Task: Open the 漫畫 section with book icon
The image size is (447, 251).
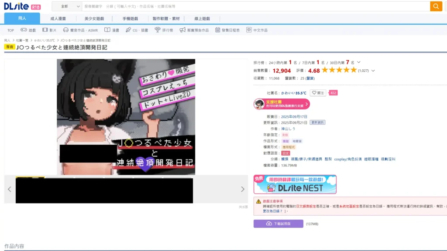Action: (112, 30)
